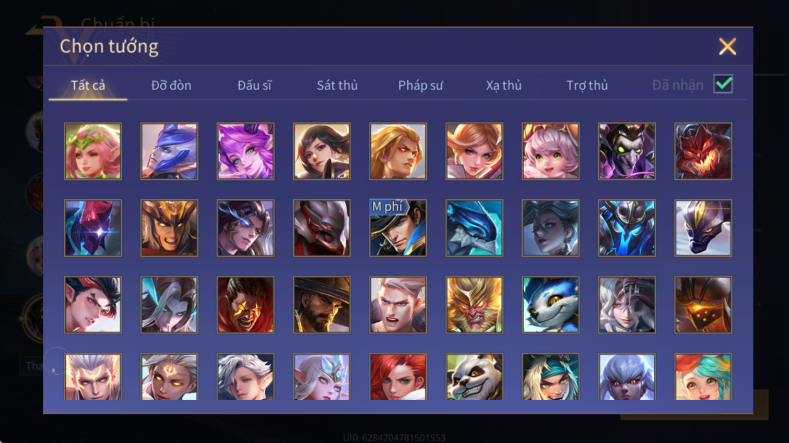This screenshot has width=789, height=443.
Task: Choose the pink-haired girl hero with green eyes
Action: pos(550,151)
